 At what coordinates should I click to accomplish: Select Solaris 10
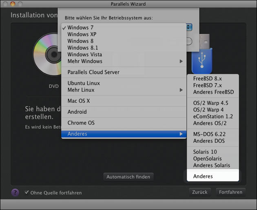[213, 152]
